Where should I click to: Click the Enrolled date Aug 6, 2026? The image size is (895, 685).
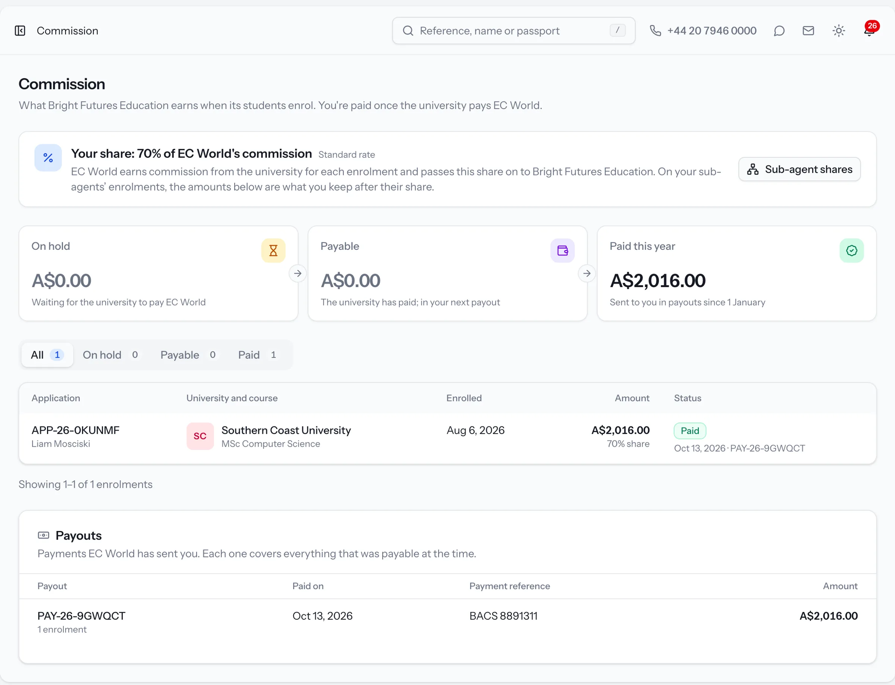click(x=475, y=430)
